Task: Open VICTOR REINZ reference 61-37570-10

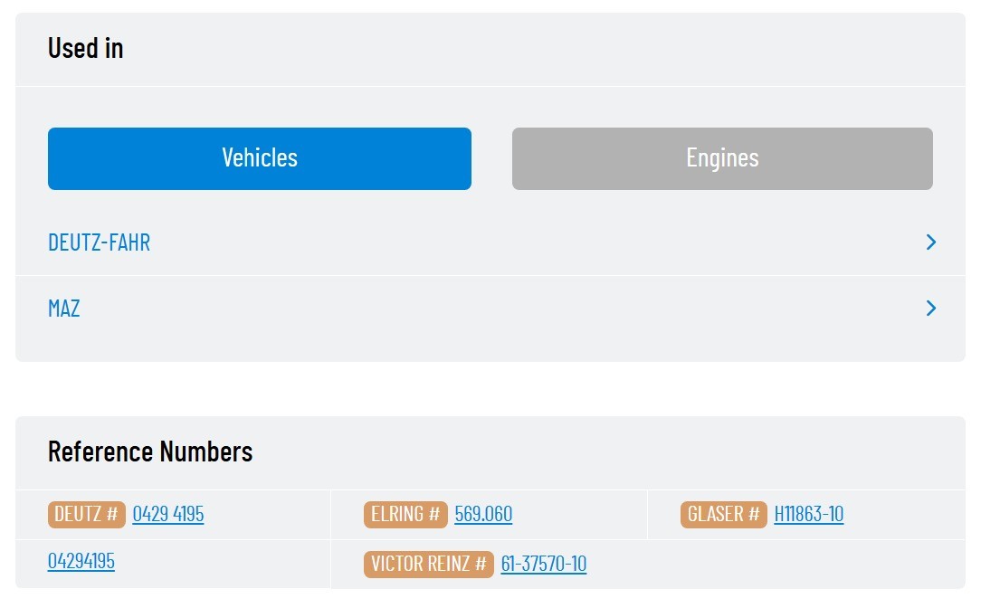Action: tap(544, 564)
